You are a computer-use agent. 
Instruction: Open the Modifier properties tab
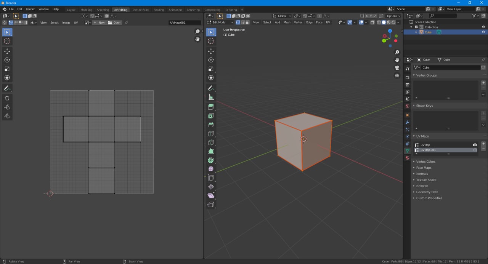point(407,122)
